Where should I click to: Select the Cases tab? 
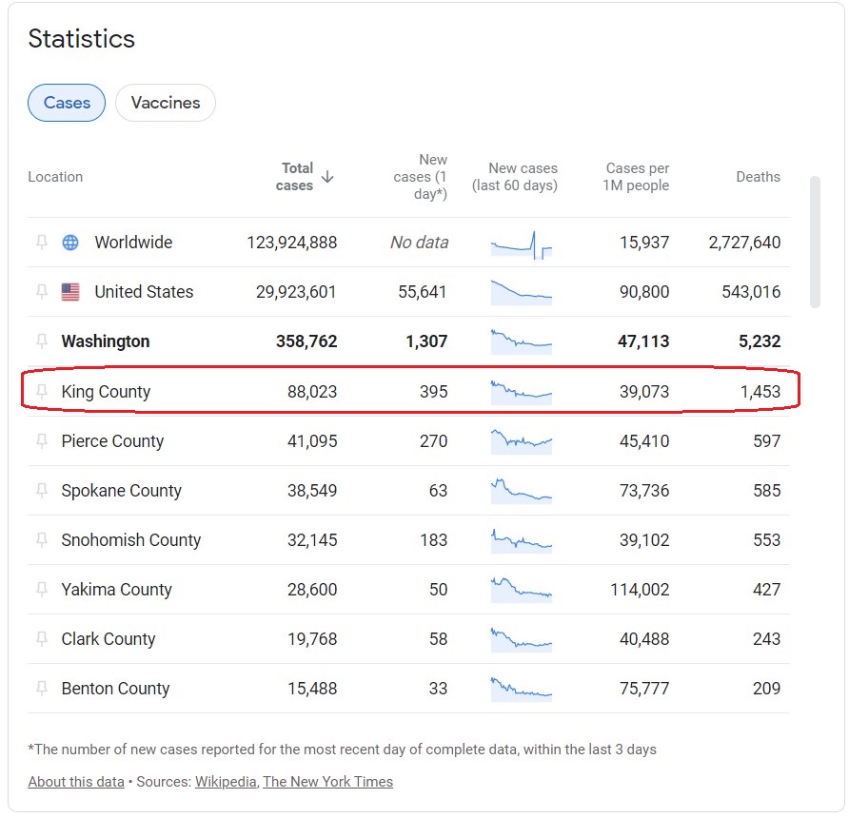[67, 103]
